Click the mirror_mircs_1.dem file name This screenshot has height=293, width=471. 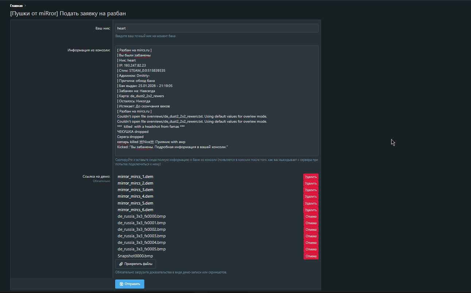(135, 177)
